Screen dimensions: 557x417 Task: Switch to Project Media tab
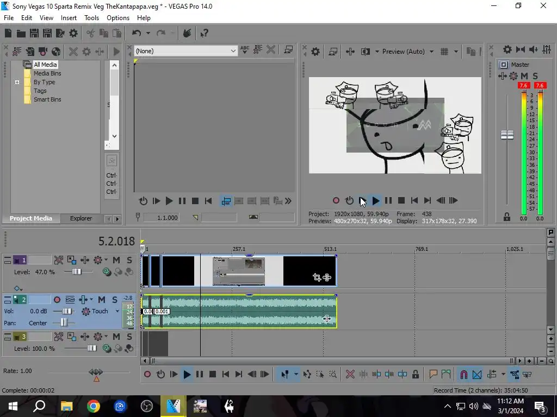(31, 218)
